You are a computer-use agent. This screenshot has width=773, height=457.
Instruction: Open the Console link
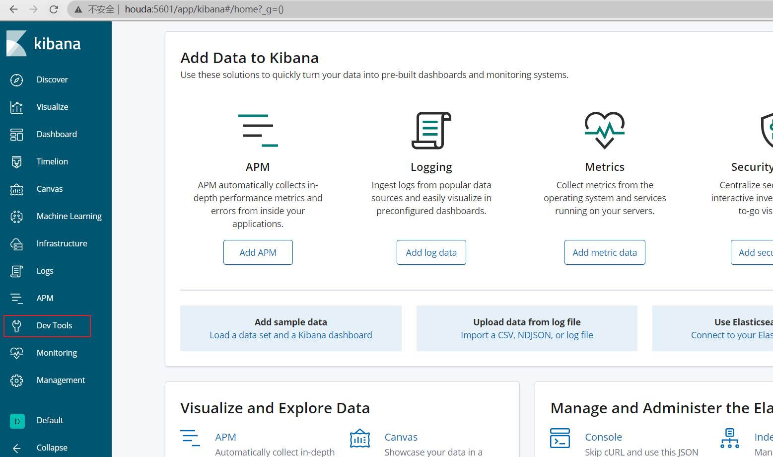coord(603,437)
